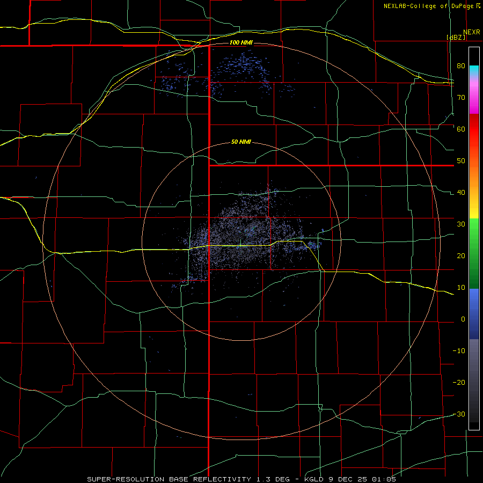
Task: Click the yellow-orange segment of the reflectivity color bar
Action: pos(474,191)
